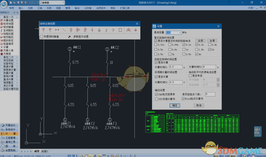266x157 pixels.
Task: Enable TXT详细计算书 checkbox
Action: 156,99
